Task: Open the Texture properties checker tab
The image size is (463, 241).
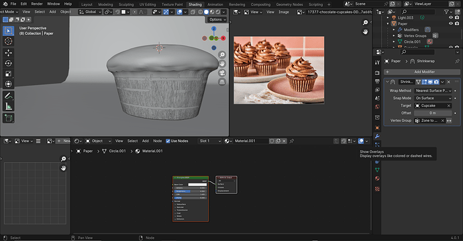Action: pyautogui.click(x=377, y=189)
